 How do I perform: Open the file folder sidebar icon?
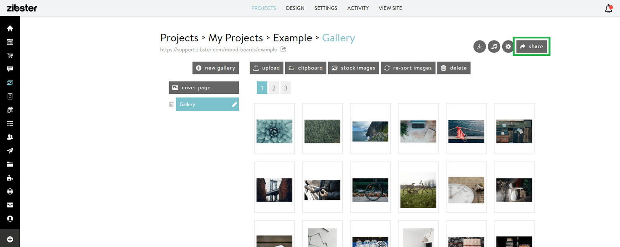[10, 164]
